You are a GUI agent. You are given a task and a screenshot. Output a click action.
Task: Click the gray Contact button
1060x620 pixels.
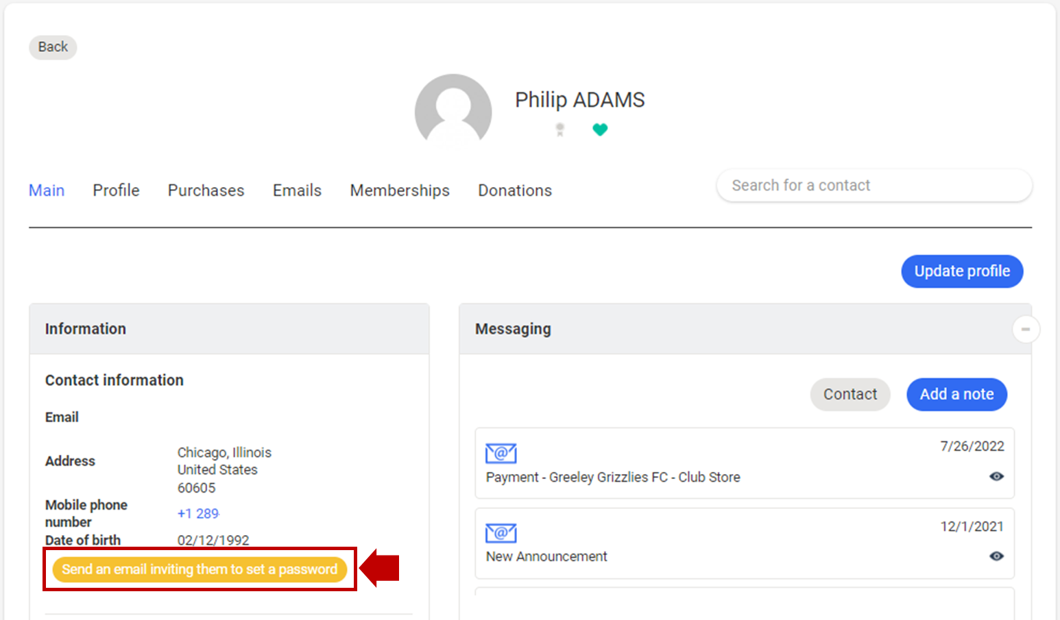[x=850, y=395]
